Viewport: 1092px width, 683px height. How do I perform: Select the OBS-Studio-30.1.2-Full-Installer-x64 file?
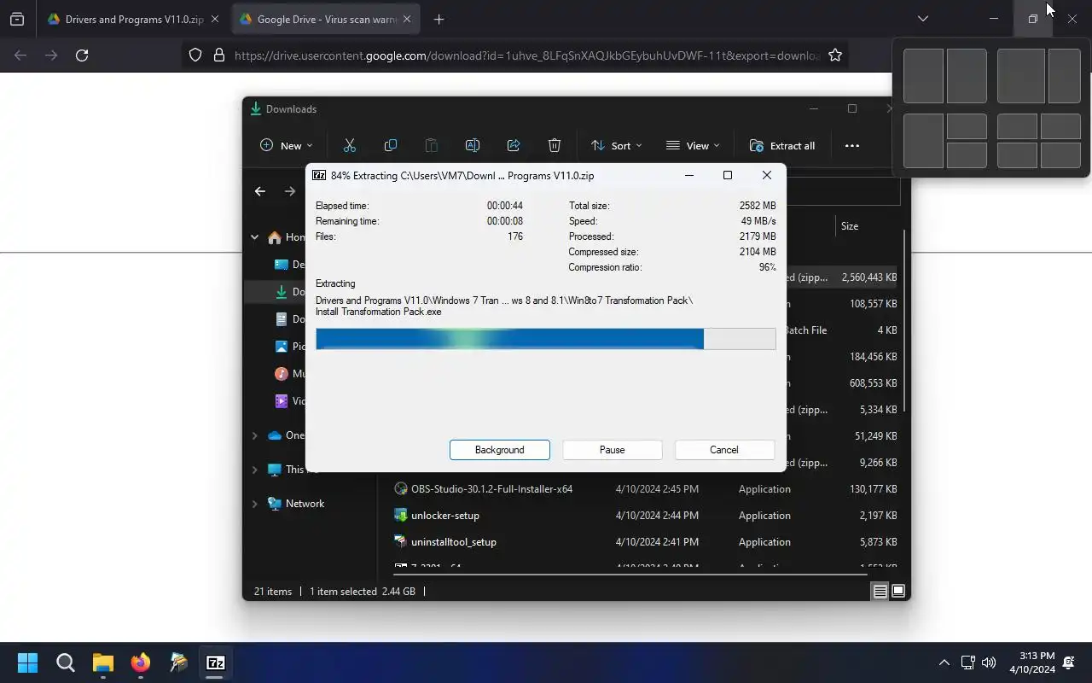pyautogui.click(x=491, y=489)
